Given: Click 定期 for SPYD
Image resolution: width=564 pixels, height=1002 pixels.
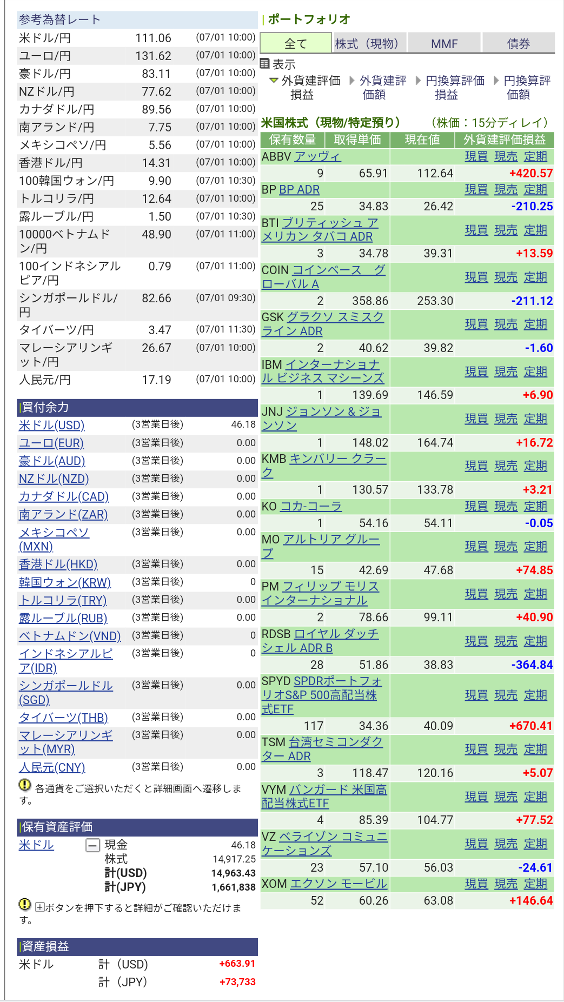Looking at the screenshot, I should [536, 695].
